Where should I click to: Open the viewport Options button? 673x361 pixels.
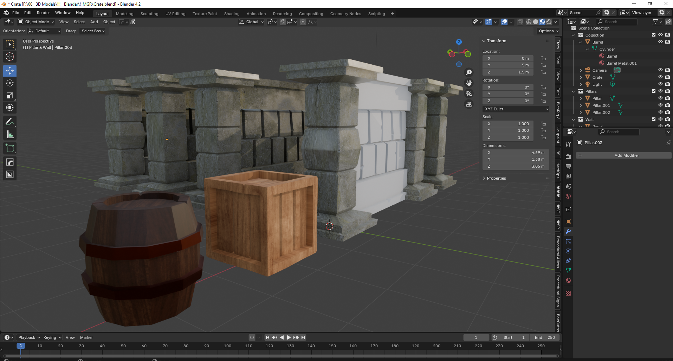click(x=548, y=31)
